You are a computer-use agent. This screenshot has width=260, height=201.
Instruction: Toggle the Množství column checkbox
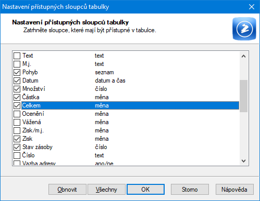click(17, 89)
